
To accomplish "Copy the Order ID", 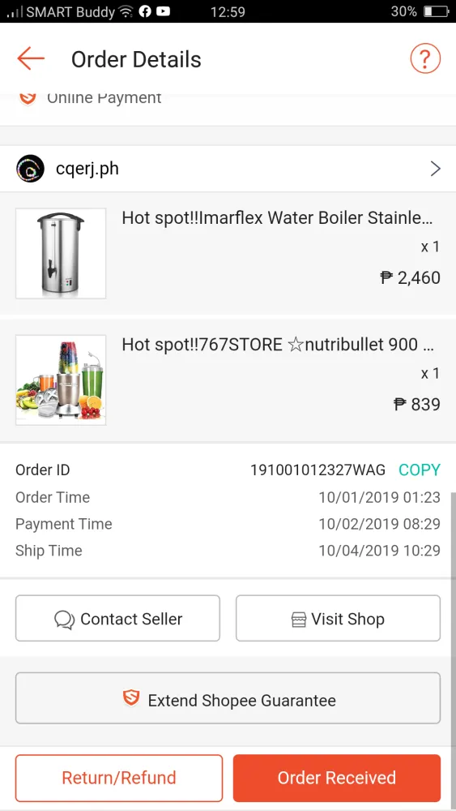I will 420,470.
